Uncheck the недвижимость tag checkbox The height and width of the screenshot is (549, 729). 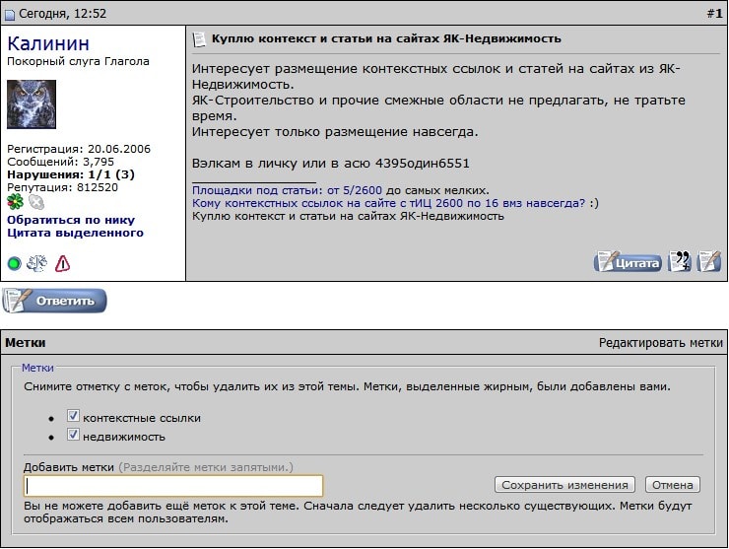73,435
